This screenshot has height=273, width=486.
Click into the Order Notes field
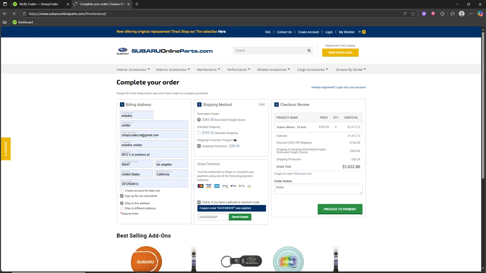point(318,189)
